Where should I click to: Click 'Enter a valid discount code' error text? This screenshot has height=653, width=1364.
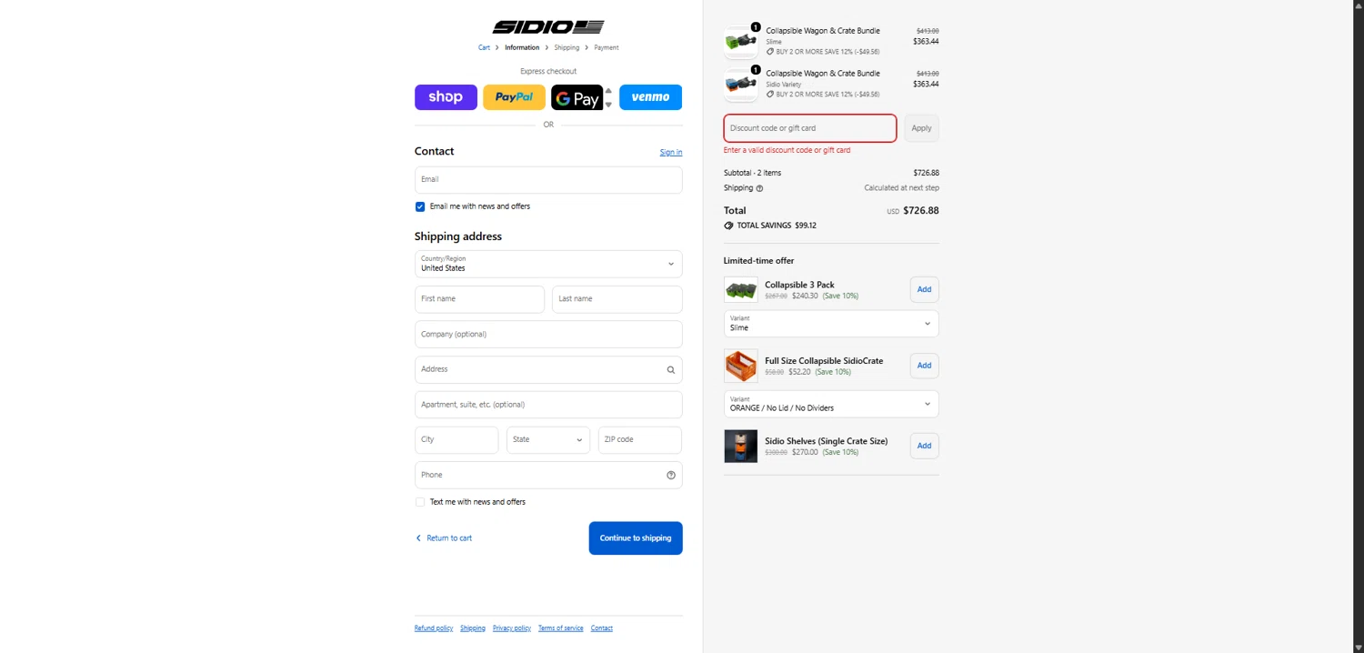pos(787,150)
